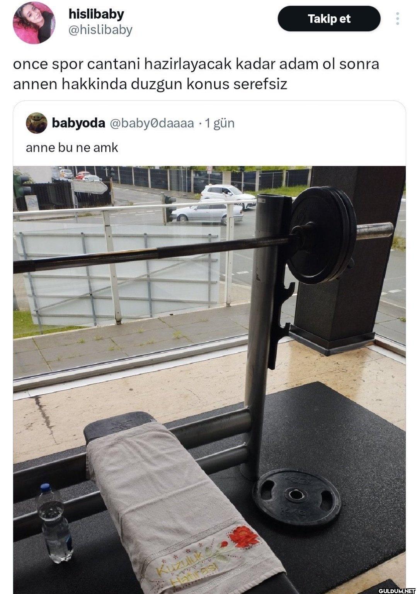Follow hislibaby with Takip et button
The width and height of the screenshot is (417, 594).
329,19
